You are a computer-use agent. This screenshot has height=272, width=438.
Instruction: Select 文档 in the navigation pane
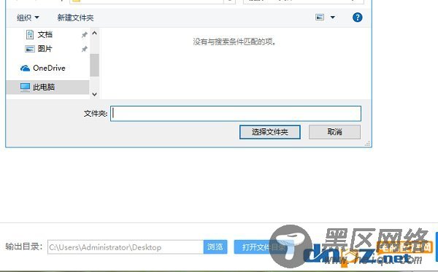(45, 34)
